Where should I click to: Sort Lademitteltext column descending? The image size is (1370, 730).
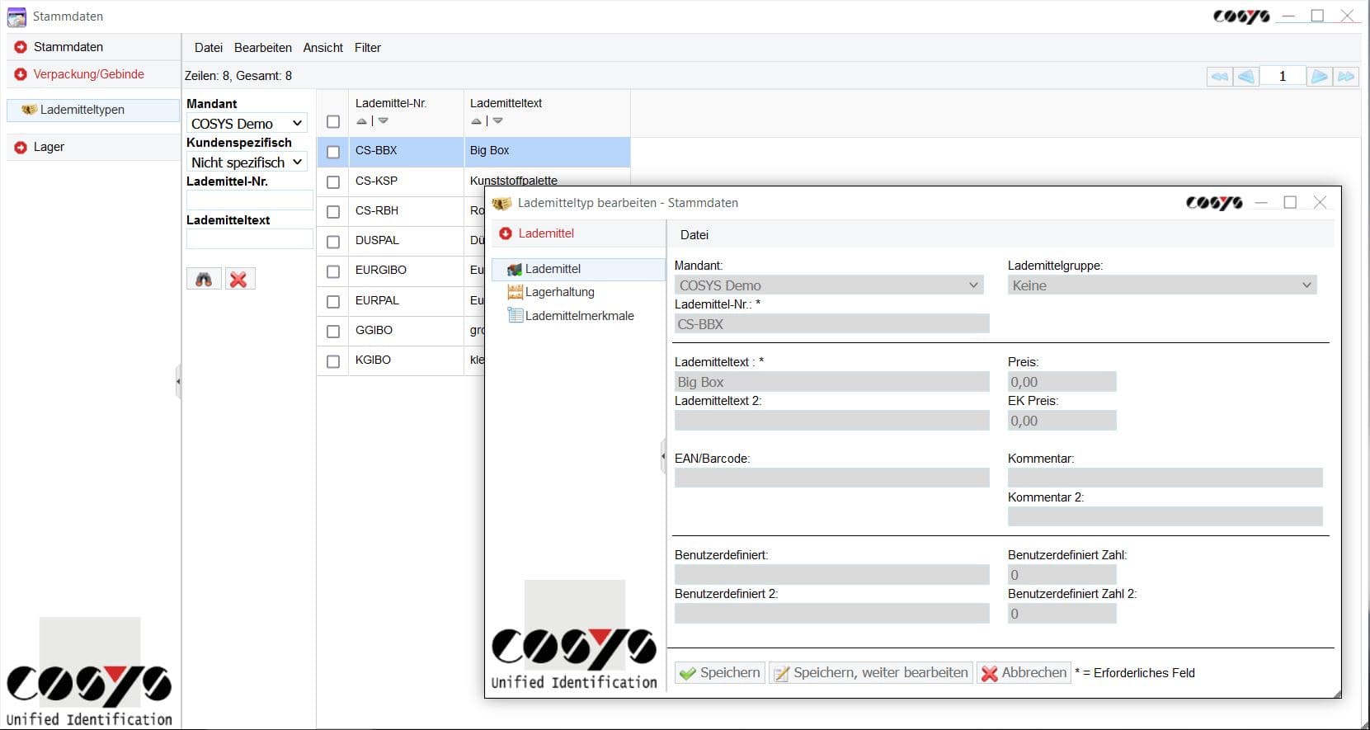point(498,121)
